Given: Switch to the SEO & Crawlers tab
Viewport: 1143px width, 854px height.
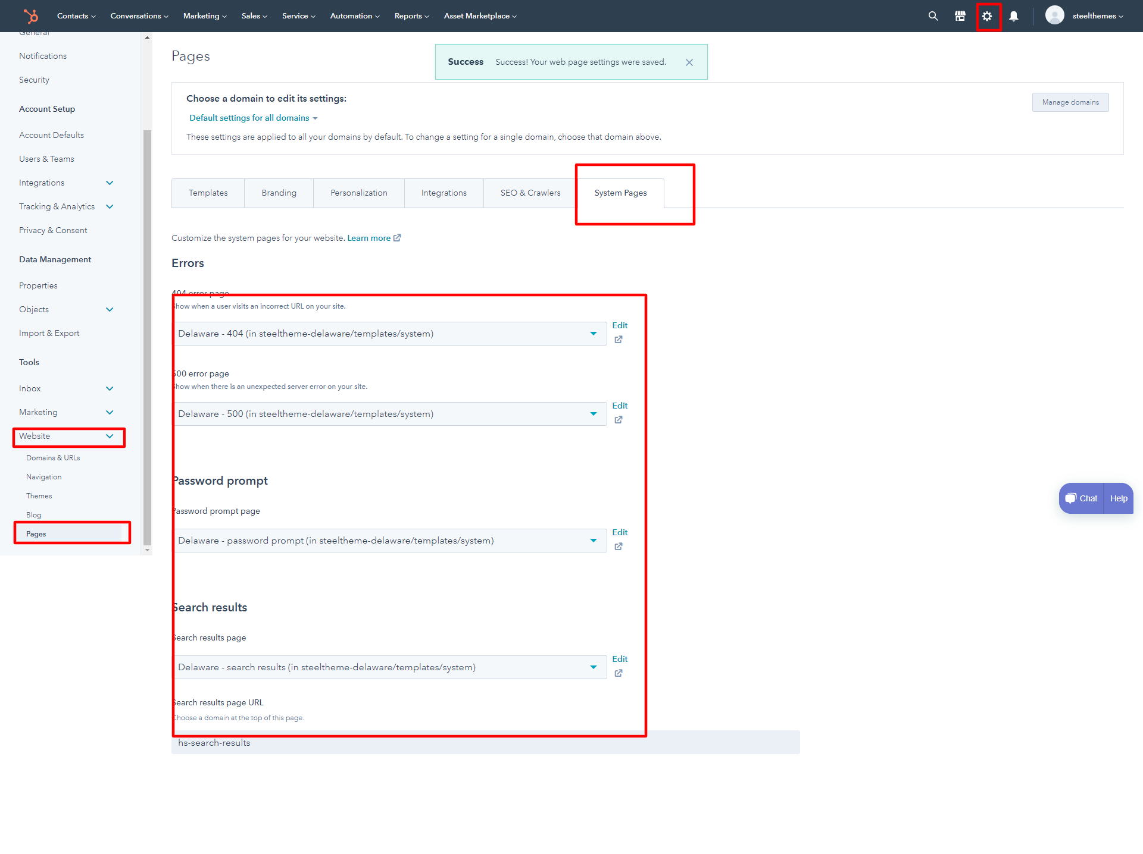Looking at the screenshot, I should [x=530, y=193].
